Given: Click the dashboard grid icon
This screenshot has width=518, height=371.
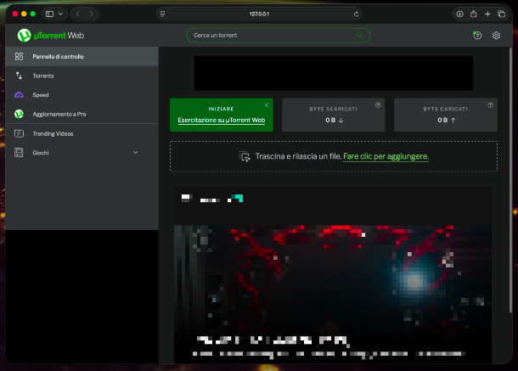Looking at the screenshot, I should point(19,57).
